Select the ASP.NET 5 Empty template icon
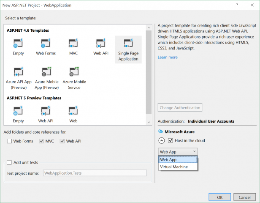The width and height of the screenshot is (260, 203). tap(18, 111)
